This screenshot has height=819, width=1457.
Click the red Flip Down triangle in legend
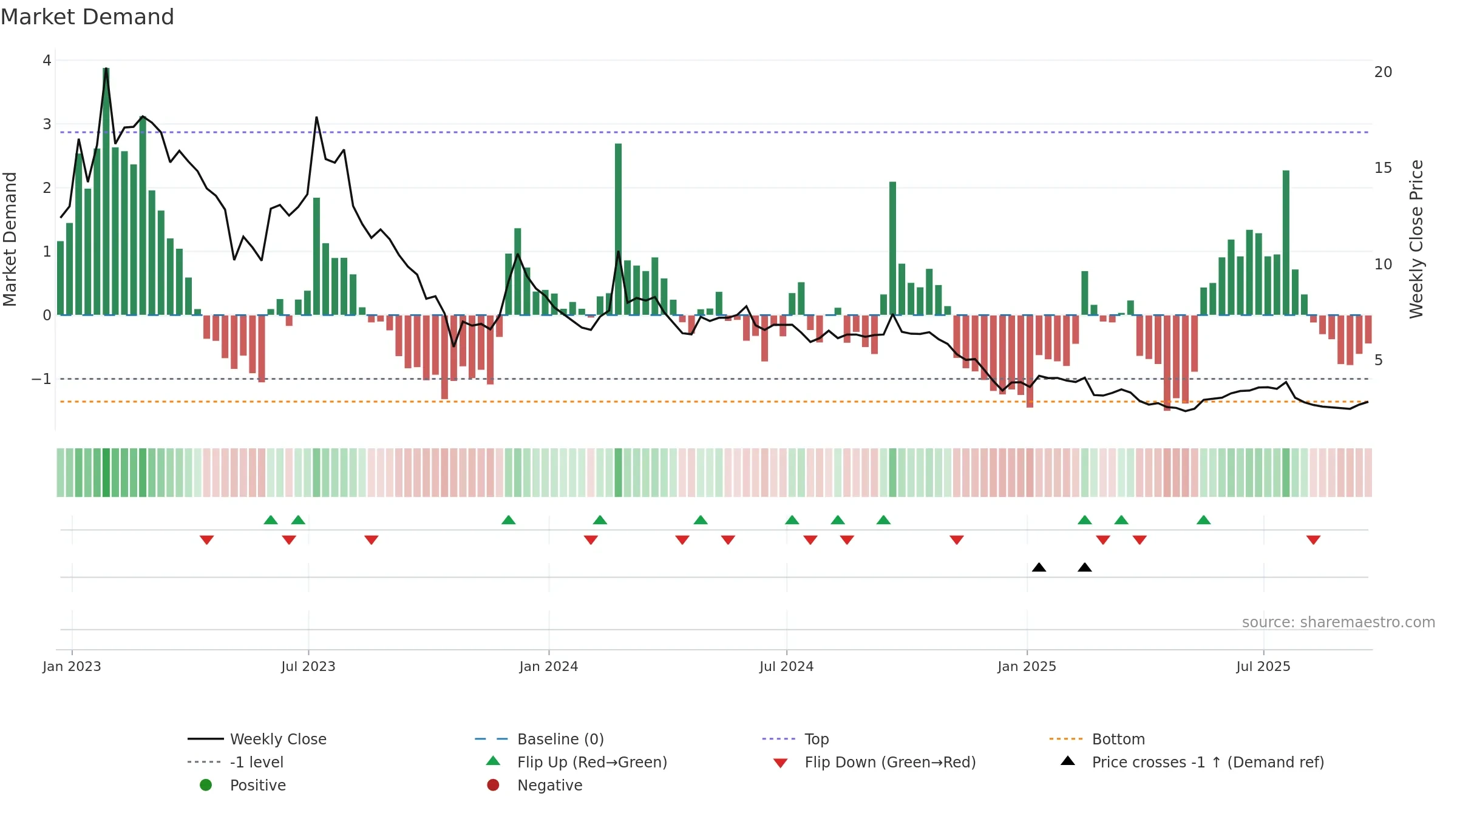[781, 763]
